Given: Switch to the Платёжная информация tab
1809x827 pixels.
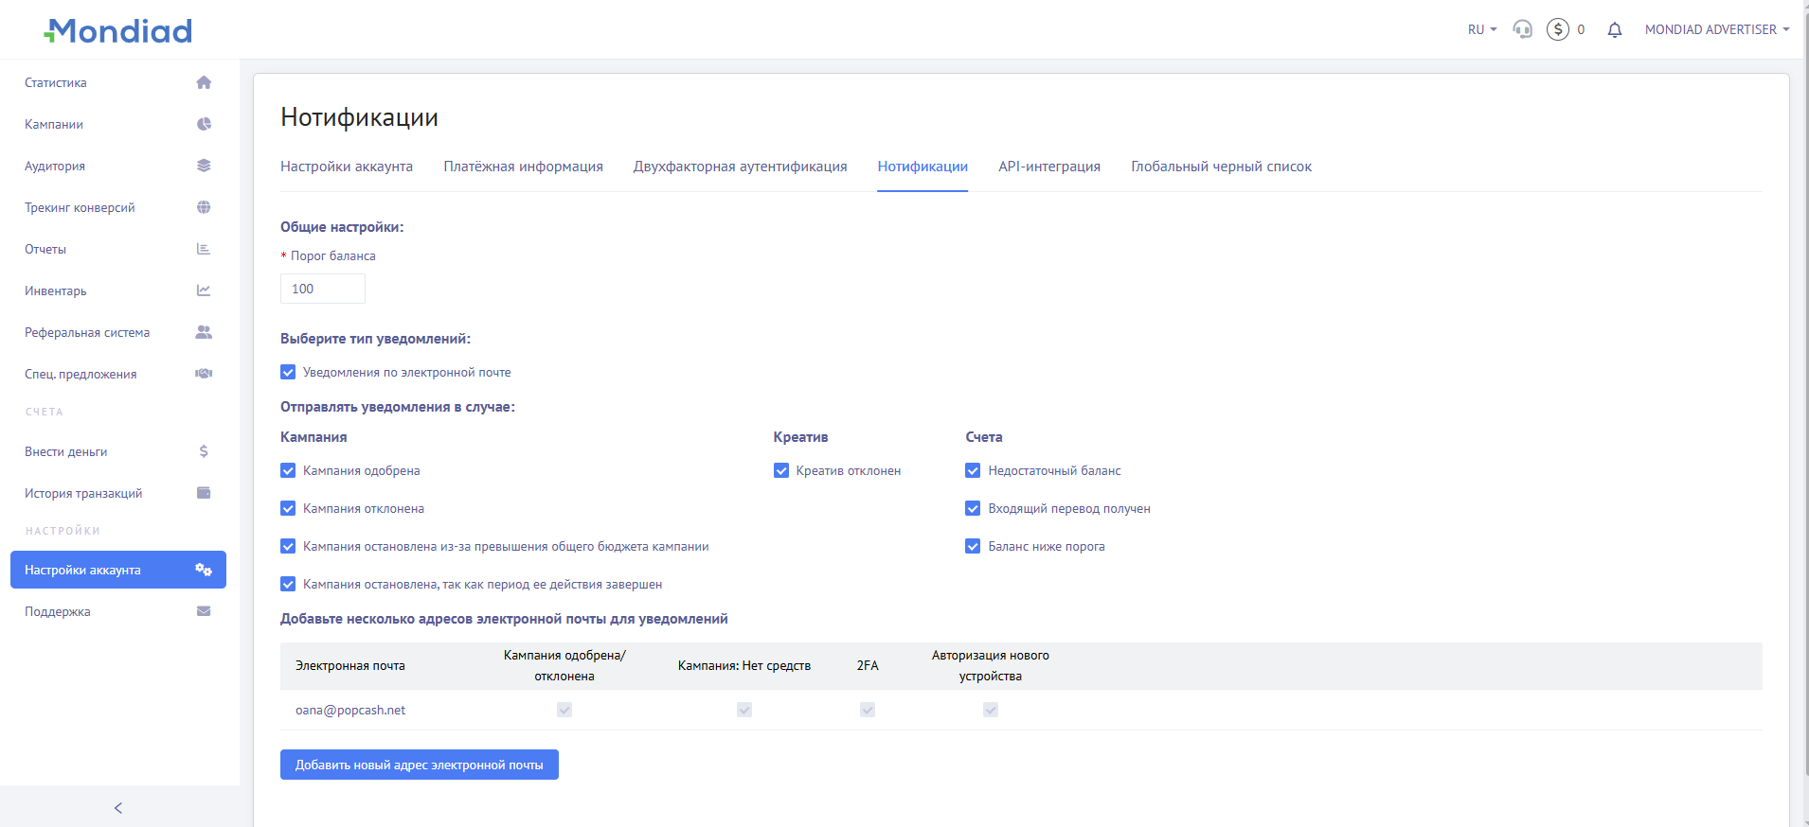Looking at the screenshot, I should [523, 167].
